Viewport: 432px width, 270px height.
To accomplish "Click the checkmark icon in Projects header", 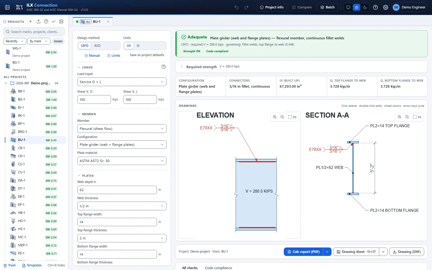I will [53, 22].
